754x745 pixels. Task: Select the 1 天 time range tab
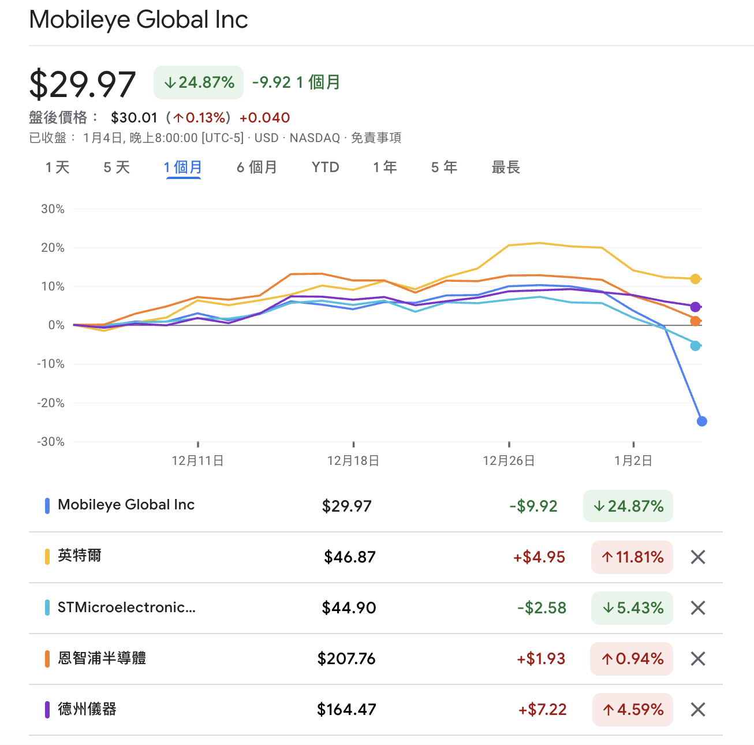pos(58,167)
